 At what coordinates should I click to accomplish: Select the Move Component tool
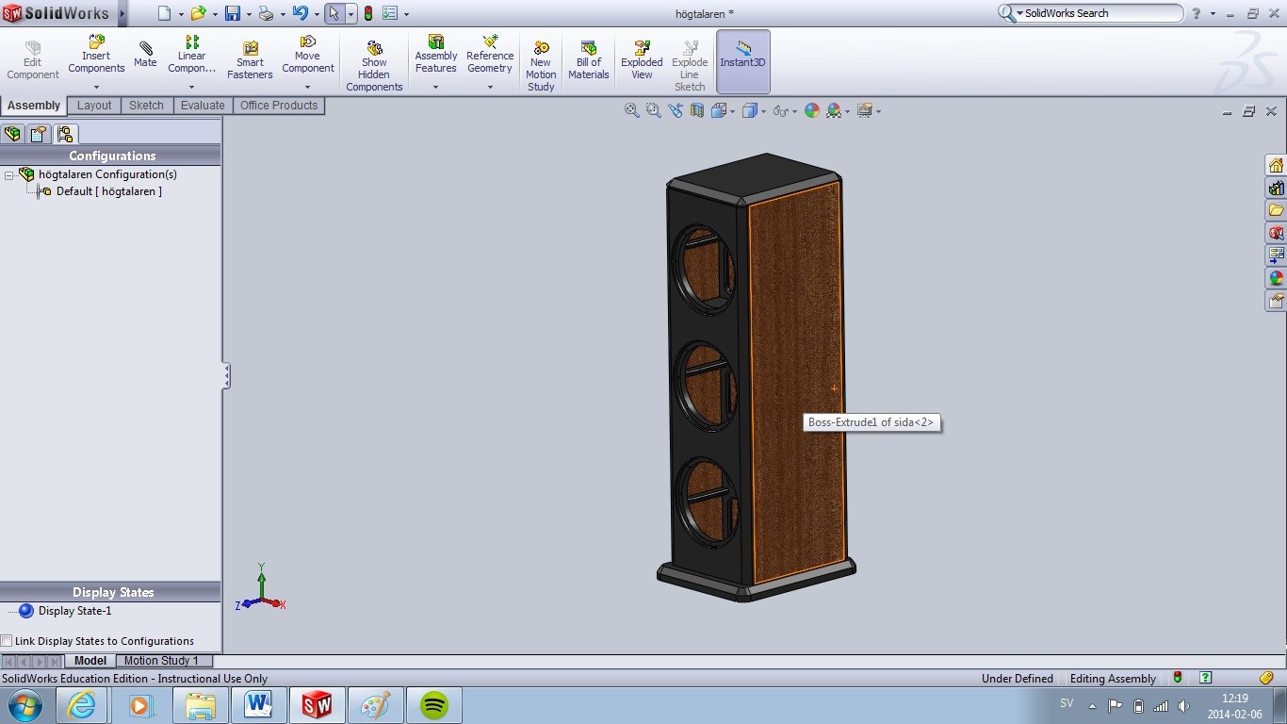click(x=308, y=54)
